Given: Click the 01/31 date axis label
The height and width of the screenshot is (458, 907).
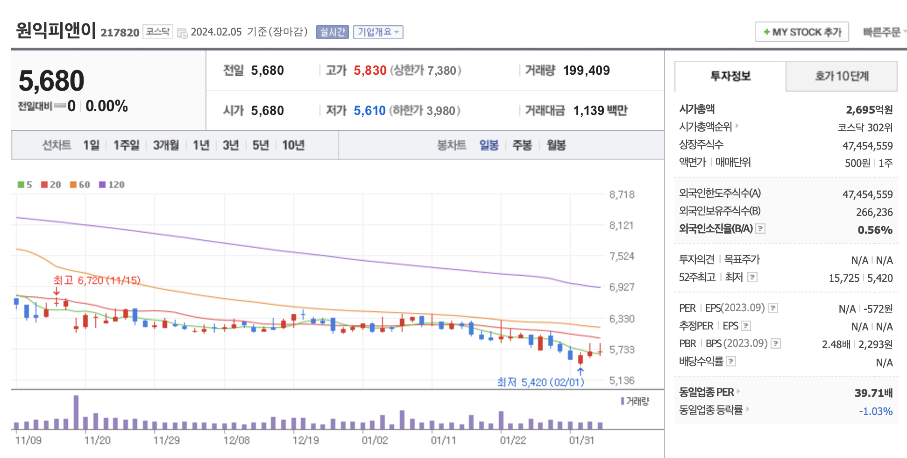Looking at the screenshot, I should 581,440.
